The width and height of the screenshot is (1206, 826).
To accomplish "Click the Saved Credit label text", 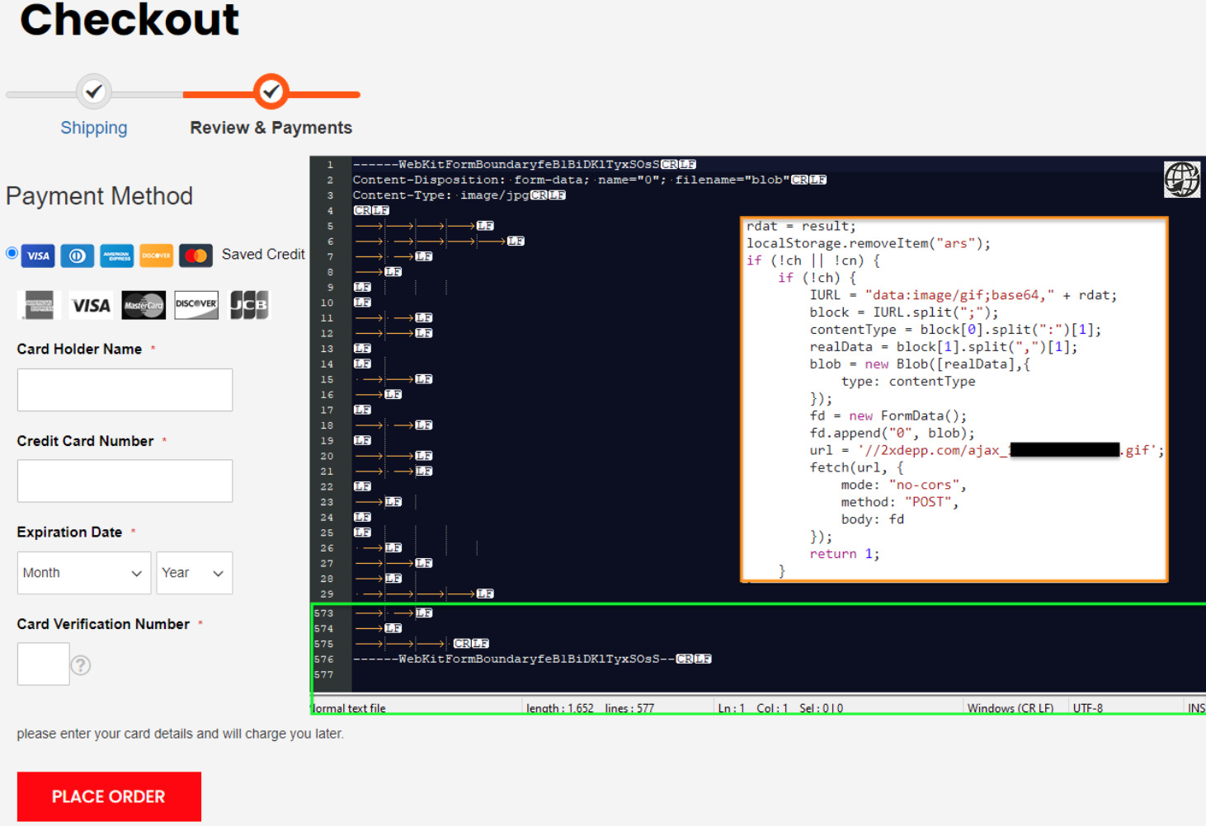I will point(263,254).
